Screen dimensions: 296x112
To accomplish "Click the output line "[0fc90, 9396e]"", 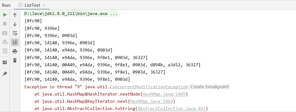I will (x=42, y=28).
